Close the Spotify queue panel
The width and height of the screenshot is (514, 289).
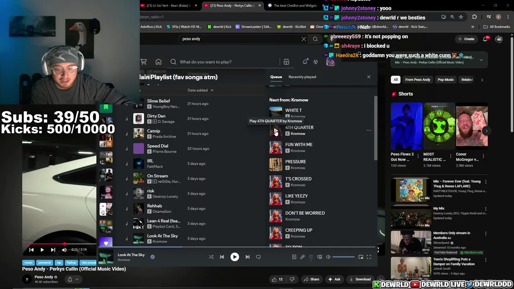coord(369,77)
